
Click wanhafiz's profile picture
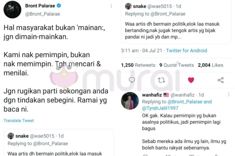tap(130, 101)
